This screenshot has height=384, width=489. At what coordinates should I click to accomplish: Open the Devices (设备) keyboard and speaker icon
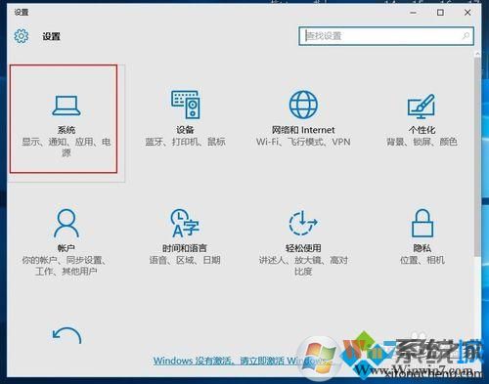pyautogui.click(x=186, y=105)
